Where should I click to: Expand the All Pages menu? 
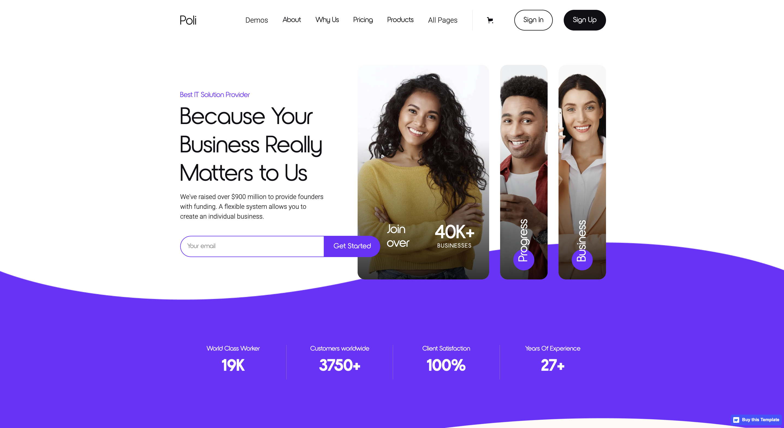pyautogui.click(x=443, y=20)
